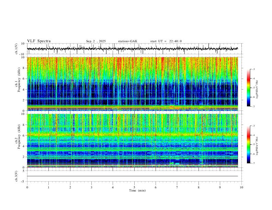Click the ch.2 color bar "log(PSD)(V²/Hz)" title

coord(257,146)
